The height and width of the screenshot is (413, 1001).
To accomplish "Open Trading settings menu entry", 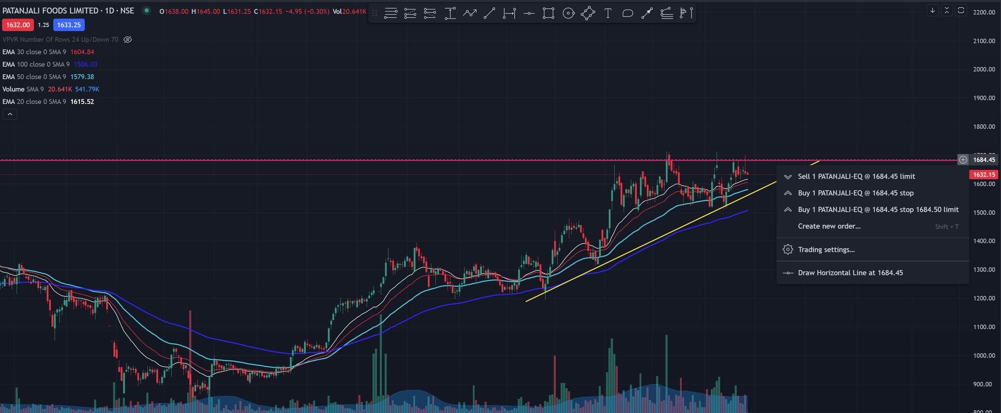I will coord(826,250).
